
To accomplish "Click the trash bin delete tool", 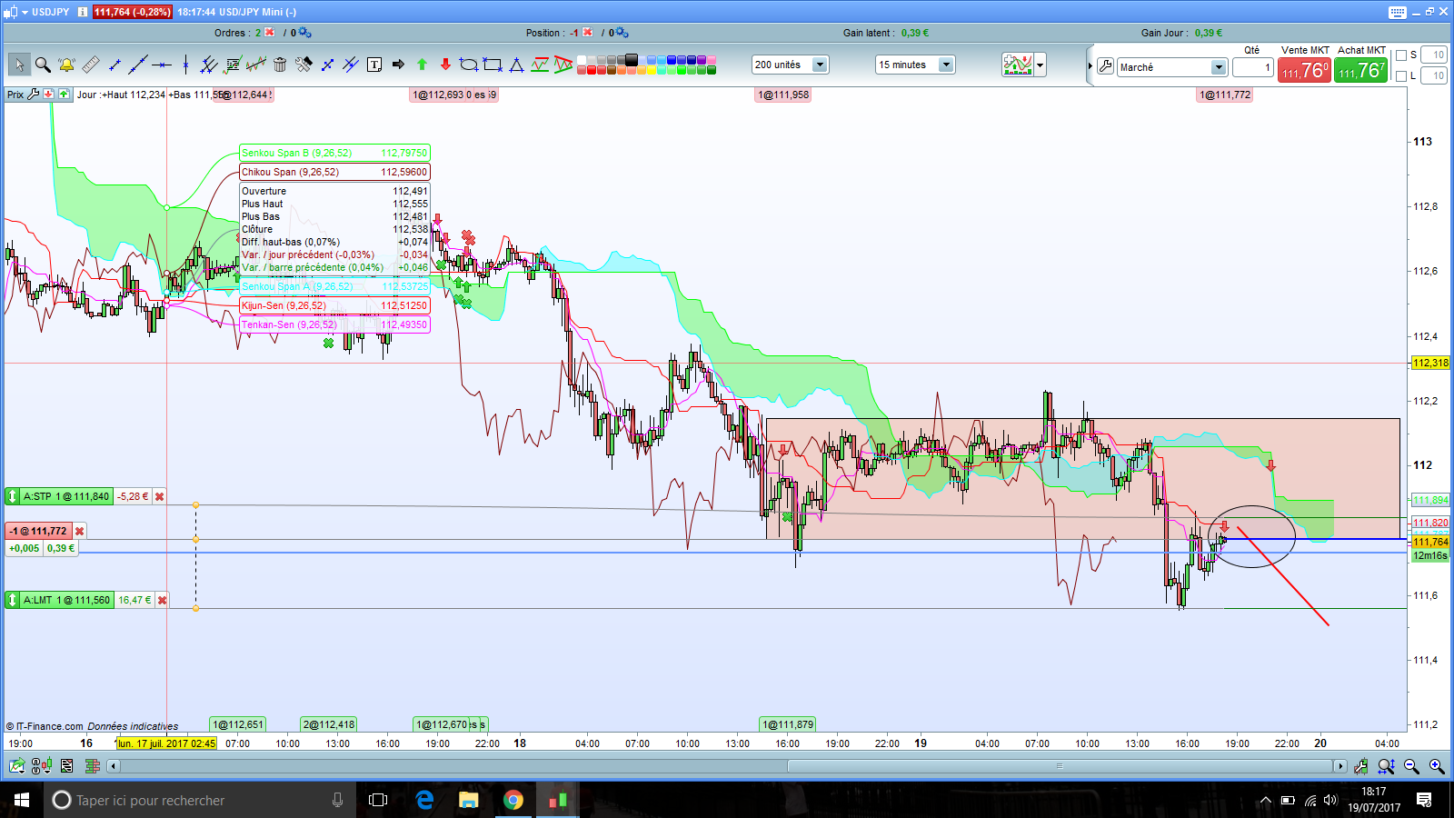I will click(280, 65).
